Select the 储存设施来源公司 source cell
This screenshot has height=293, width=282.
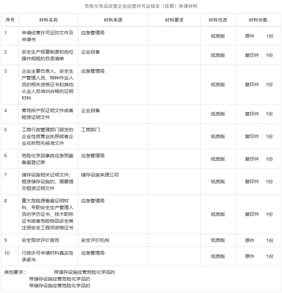[x=100, y=175]
